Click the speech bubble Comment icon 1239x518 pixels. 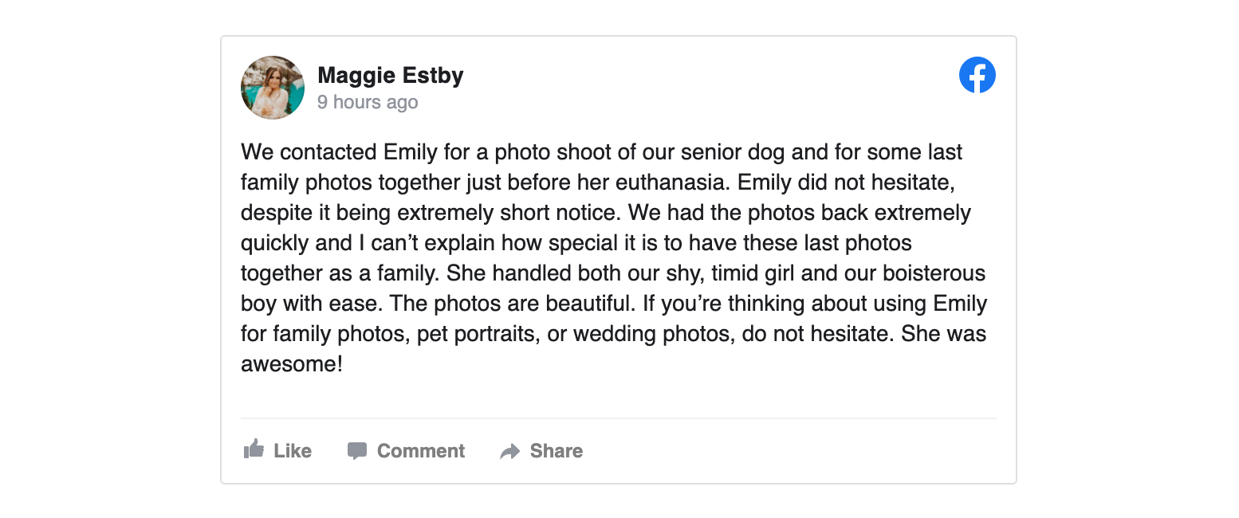tap(357, 451)
